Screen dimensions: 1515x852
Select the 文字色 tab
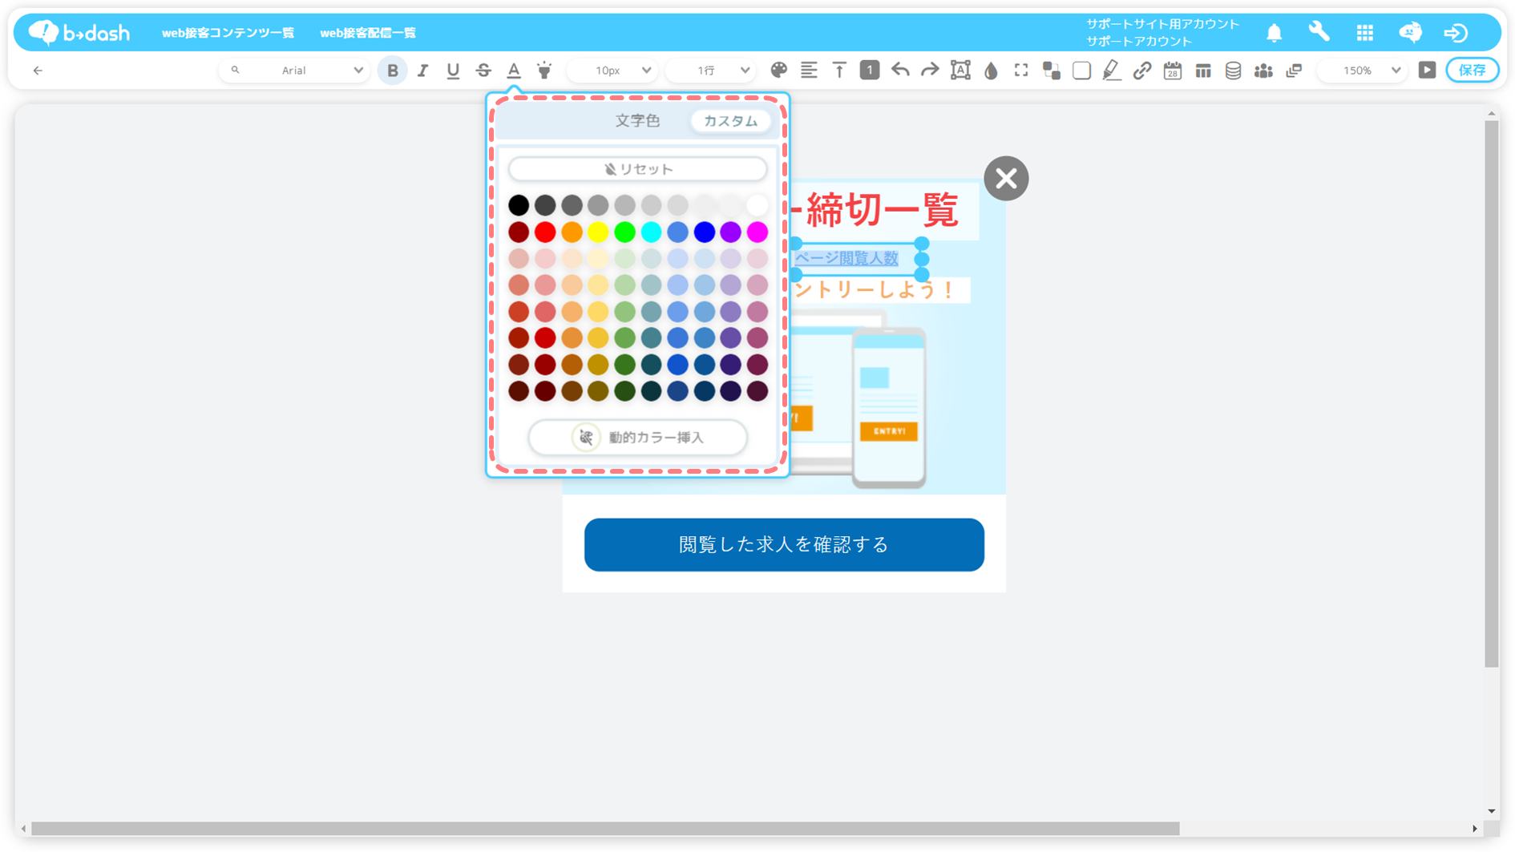point(637,121)
